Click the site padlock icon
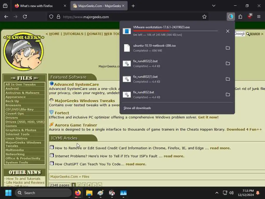 point(58,17)
